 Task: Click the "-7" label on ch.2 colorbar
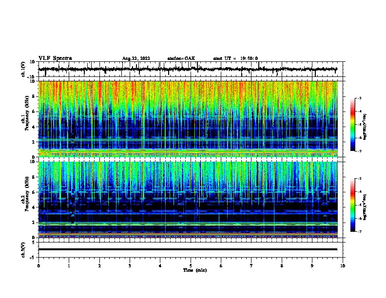360,231
